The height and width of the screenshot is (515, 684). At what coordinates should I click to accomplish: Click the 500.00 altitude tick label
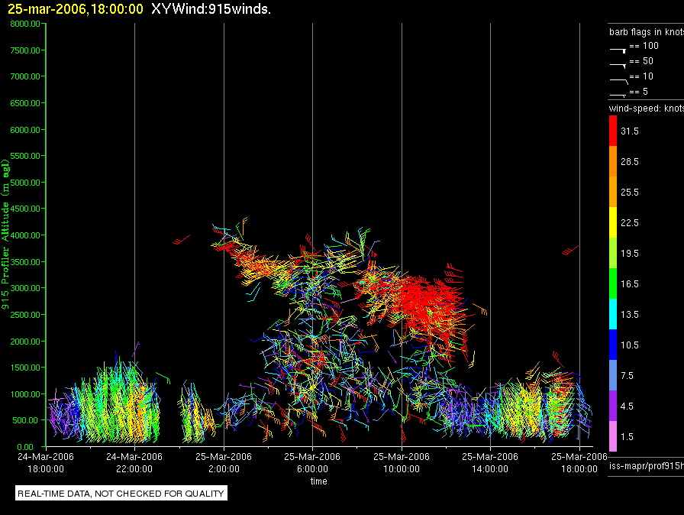click(25, 420)
